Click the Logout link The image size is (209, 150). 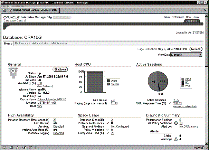196,17
